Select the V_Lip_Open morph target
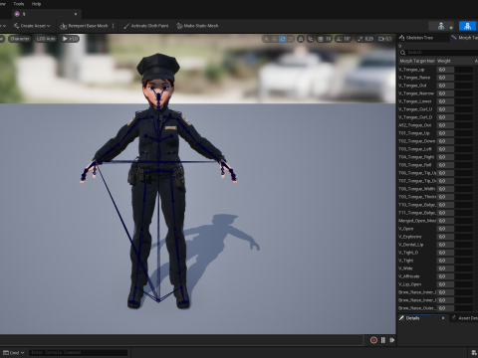Screen dimensions: 478x358 tap(410, 284)
